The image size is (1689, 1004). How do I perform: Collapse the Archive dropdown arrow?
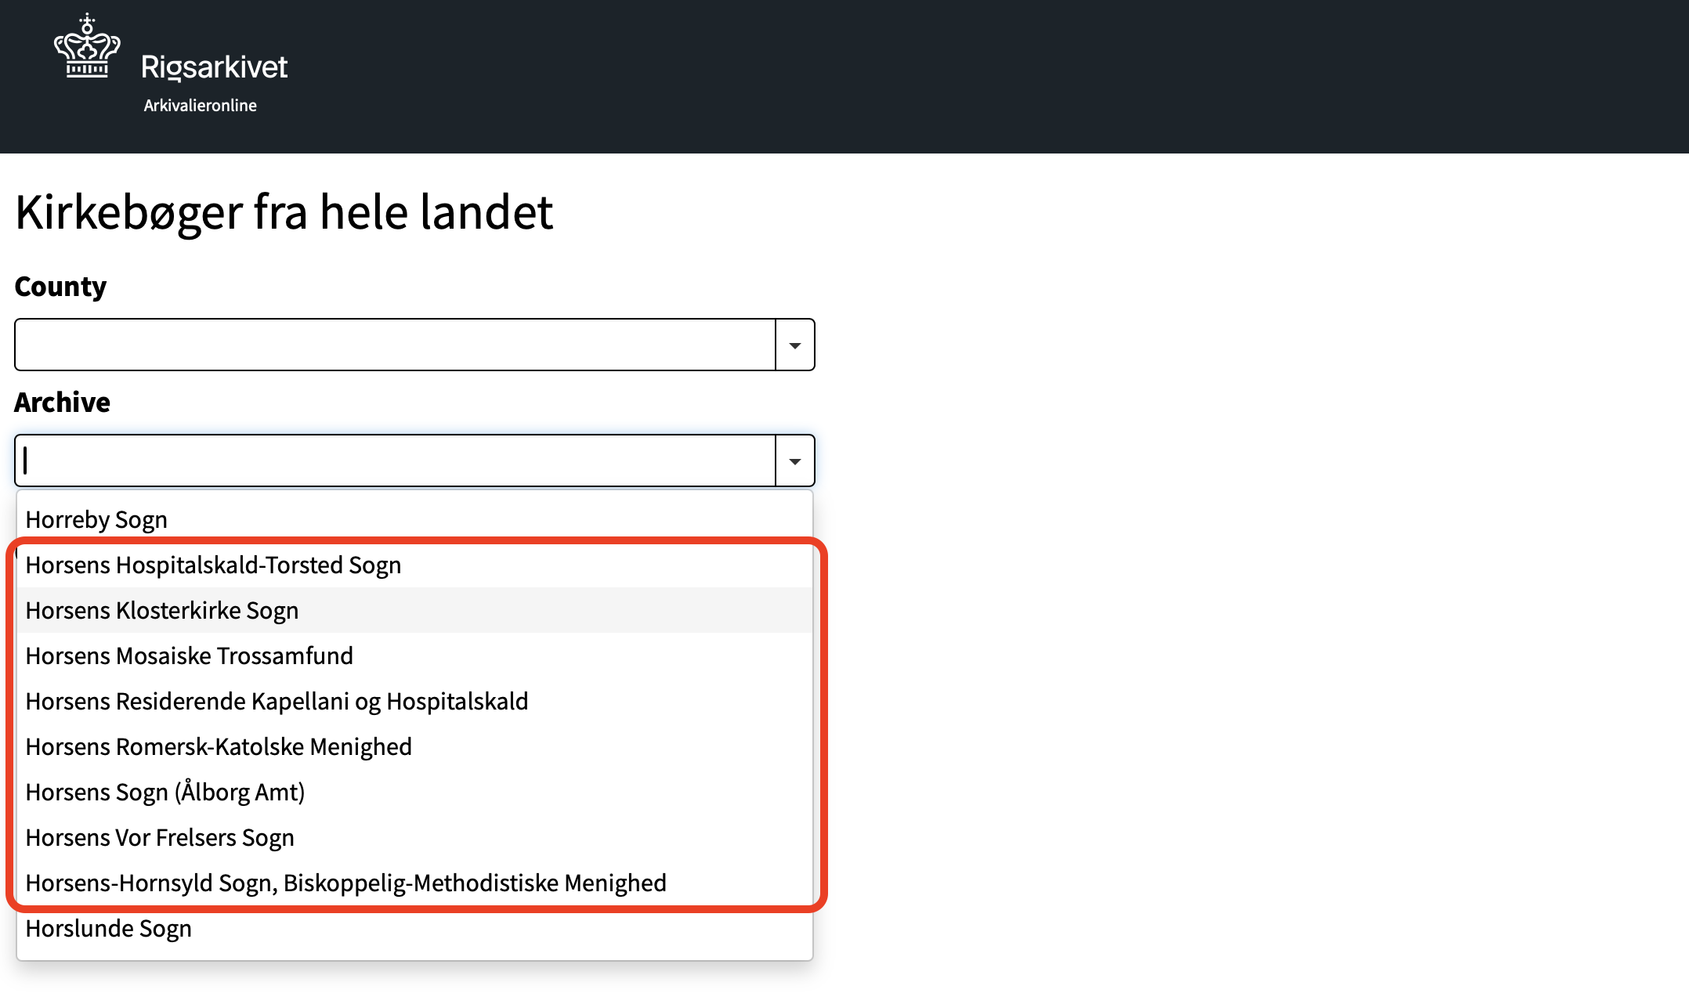(x=795, y=460)
